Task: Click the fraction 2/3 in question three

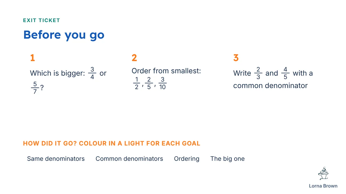Action: (x=258, y=73)
